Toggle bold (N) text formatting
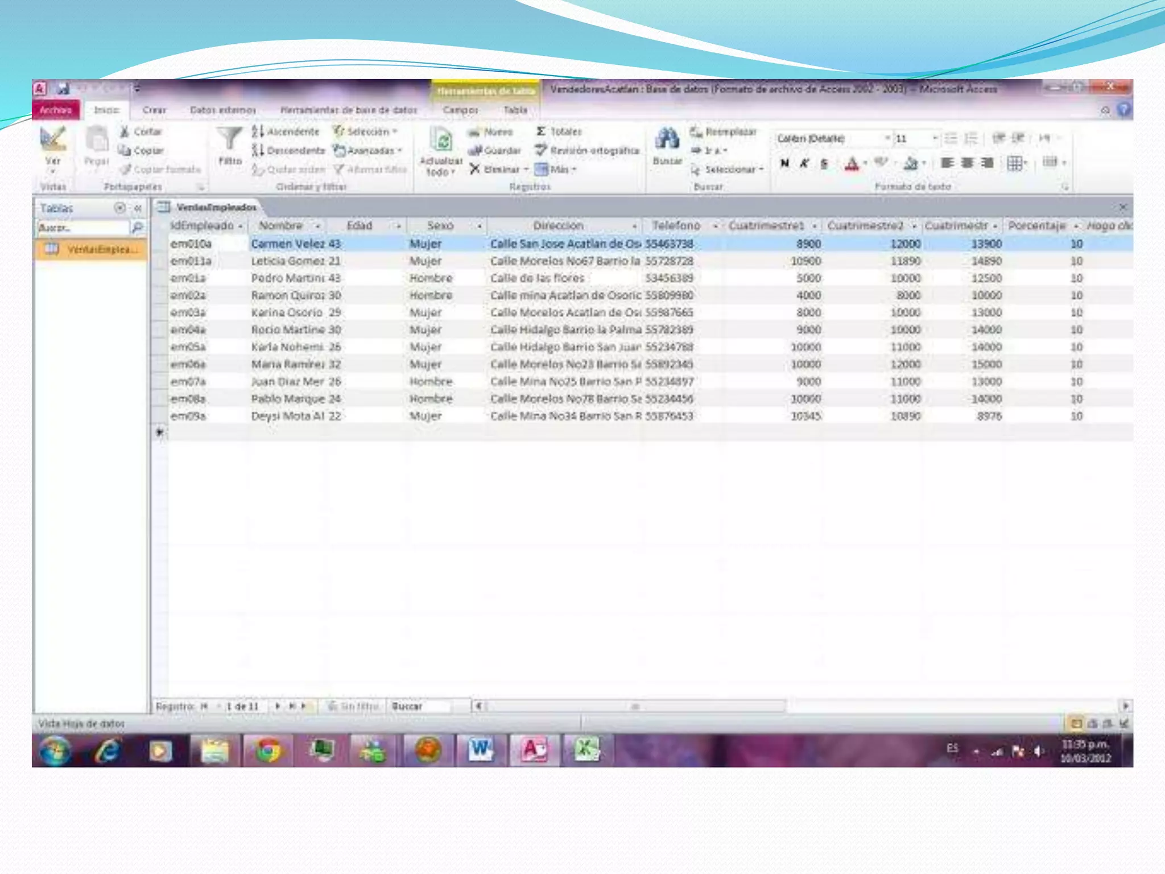Viewport: 1165px width, 874px height. click(785, 164)
